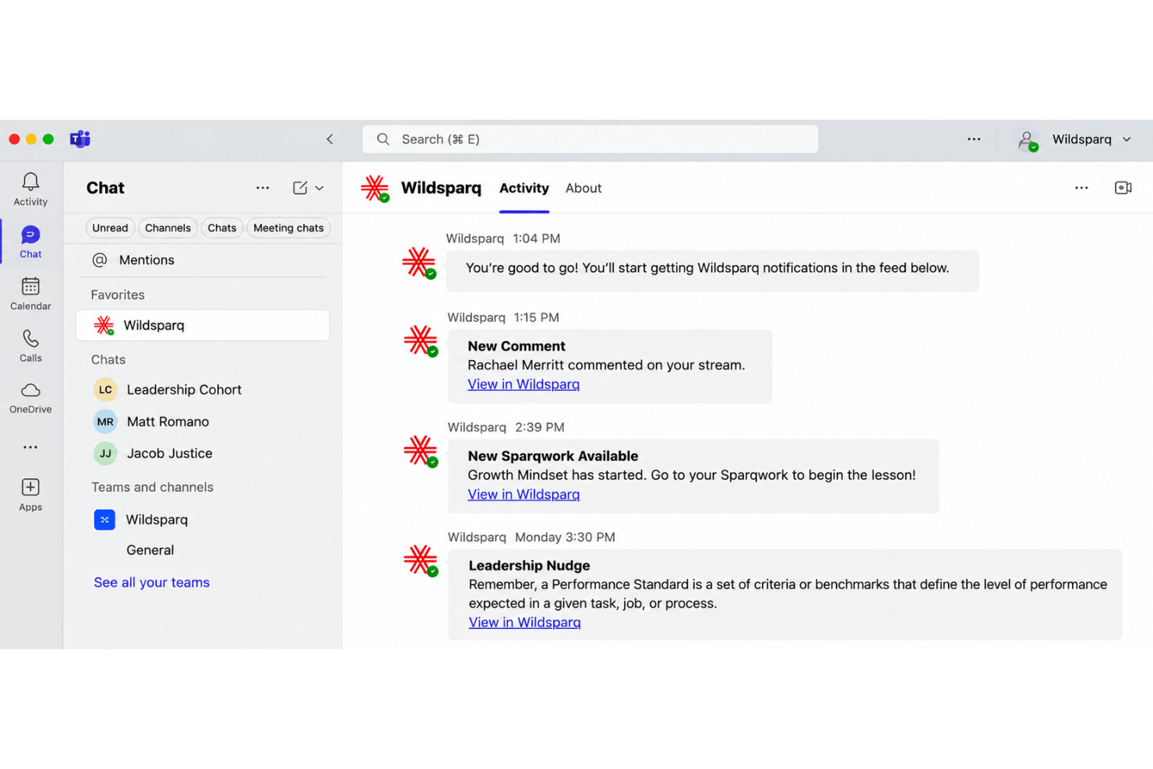This screenshot has width=1153, height=769.
Task: Click the blue Wildsparq team icon
Action: pyautogui.click(x=104, y=520)
